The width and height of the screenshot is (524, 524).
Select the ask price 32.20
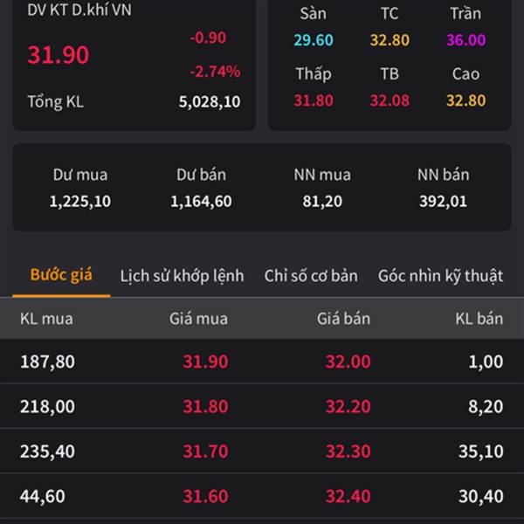click(x=348, y=406)
